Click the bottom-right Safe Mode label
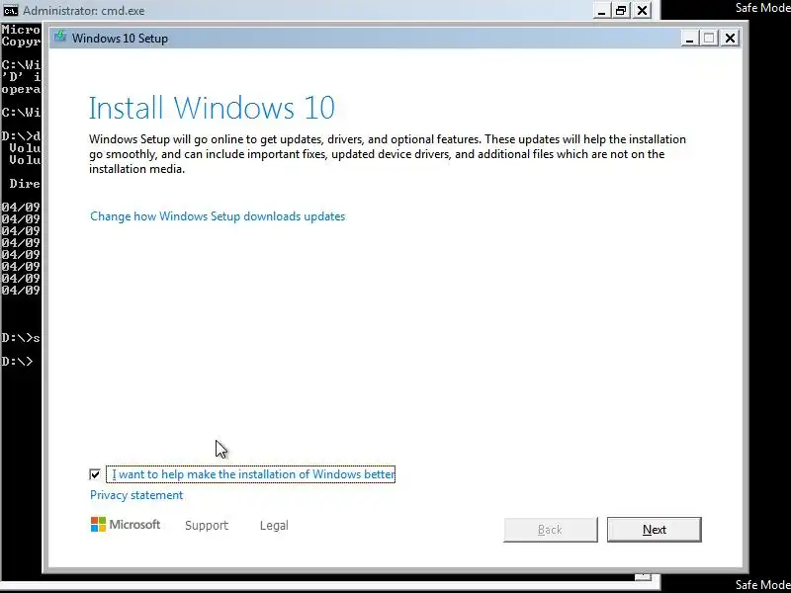 click(762, 585)
